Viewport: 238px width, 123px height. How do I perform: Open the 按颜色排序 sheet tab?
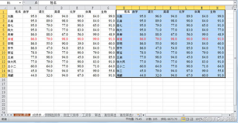53,115
